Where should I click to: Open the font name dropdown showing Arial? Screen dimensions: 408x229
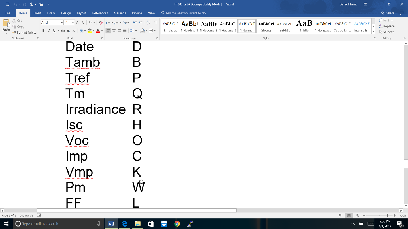61,23
